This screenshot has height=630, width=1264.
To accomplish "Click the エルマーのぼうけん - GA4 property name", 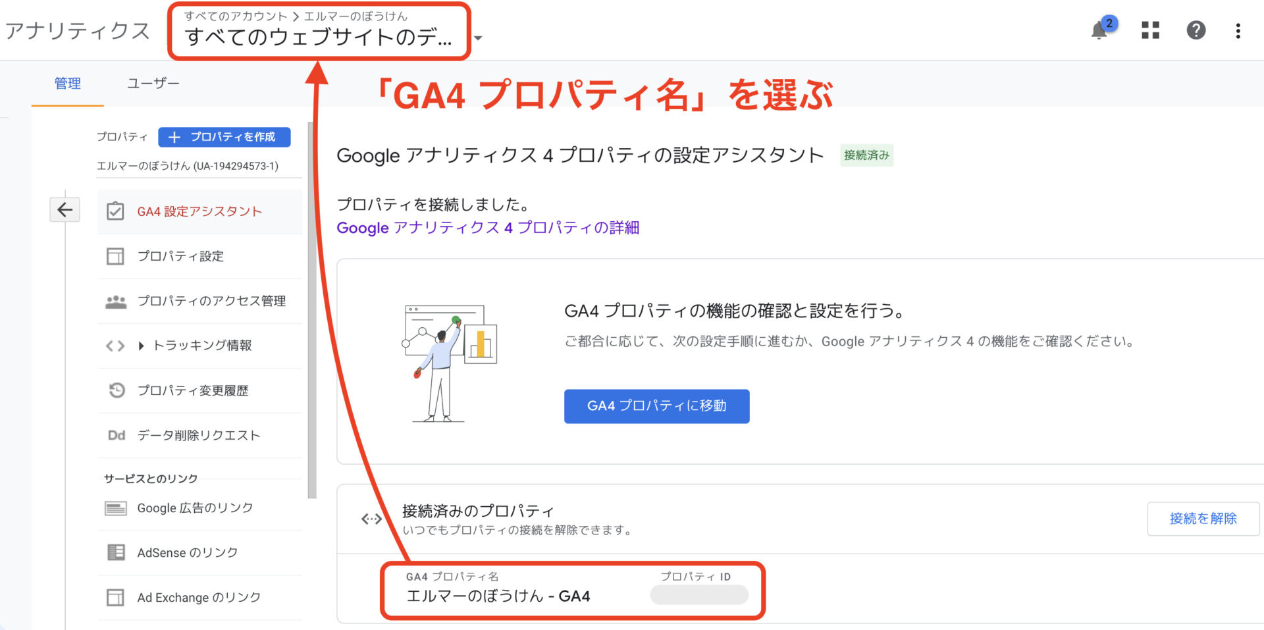I will [498, 596].
